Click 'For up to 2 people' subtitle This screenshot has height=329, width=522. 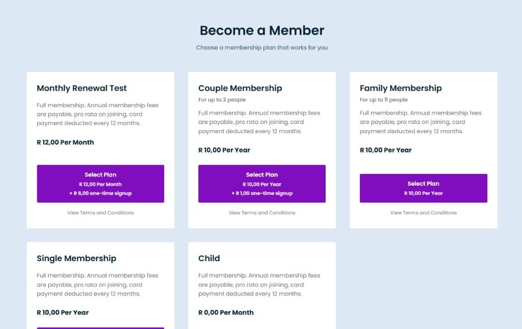[x=222, y=100]
